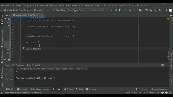Open the Terminal tool window
Image resolution: width=173 pixels, height=97 pixels.
pos(22,89)
